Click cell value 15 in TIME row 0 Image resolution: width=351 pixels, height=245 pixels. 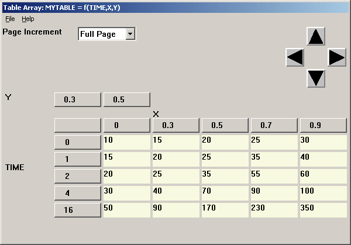(176, 142)
